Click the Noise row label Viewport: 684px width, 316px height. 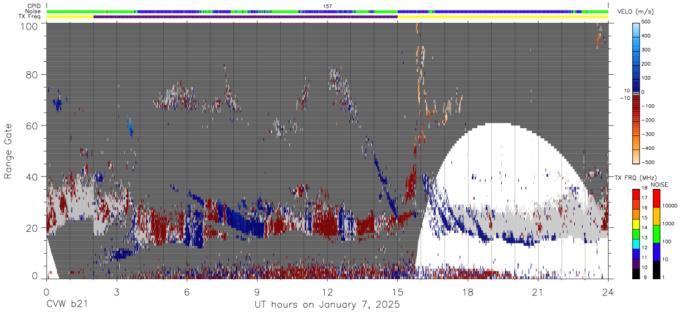click(x=33, y=11)
